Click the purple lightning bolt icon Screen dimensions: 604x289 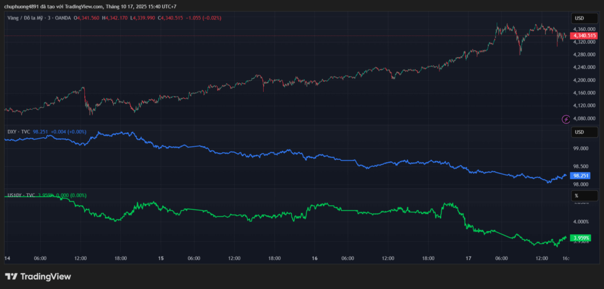coord(566,119)
